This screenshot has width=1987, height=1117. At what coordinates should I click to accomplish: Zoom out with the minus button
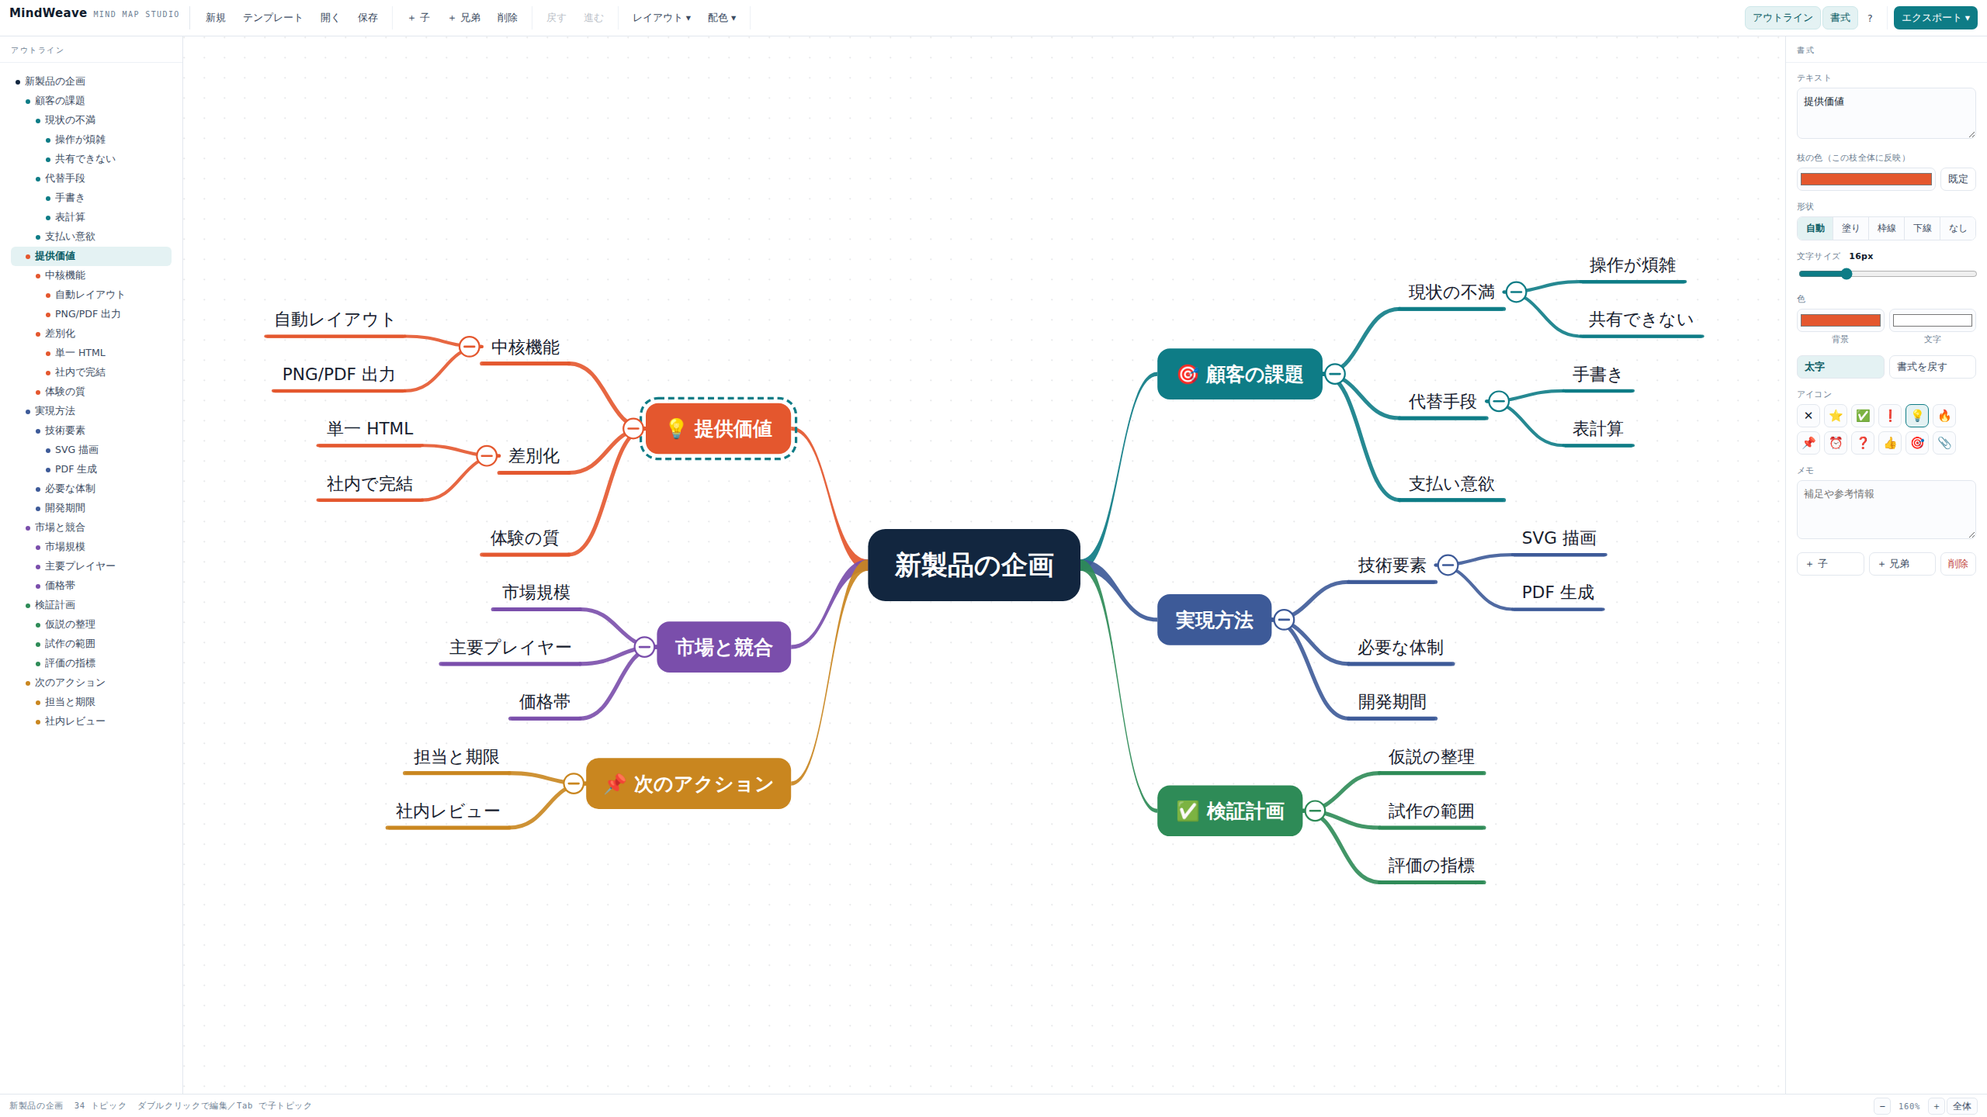pos(1882,1106)
